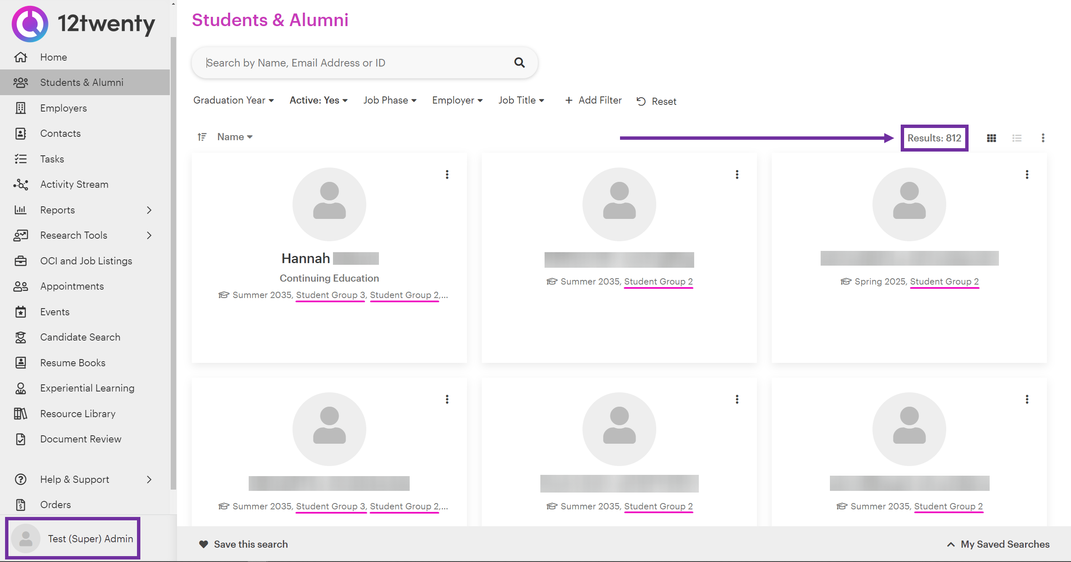The height and width of the screenshot is (562, 1071).
Task: Switch to list view icon
Action: [x=1017, y=138]
